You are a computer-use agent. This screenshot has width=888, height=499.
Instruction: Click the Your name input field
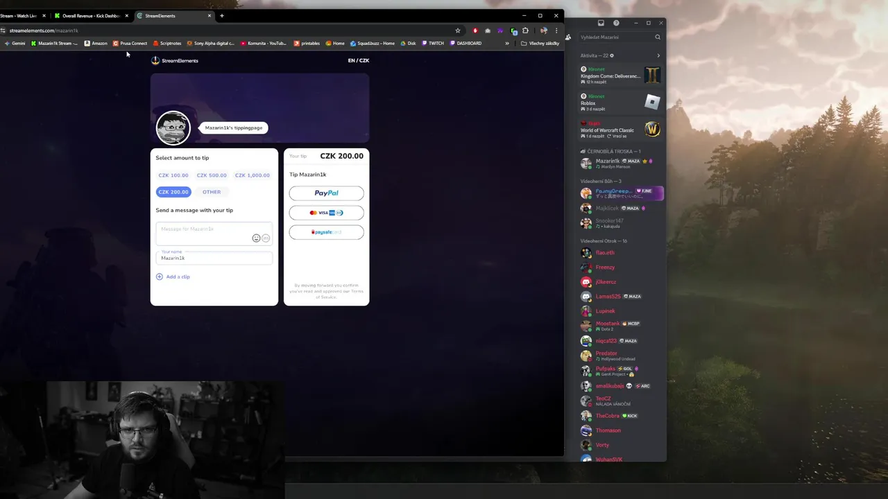point(214,257)
